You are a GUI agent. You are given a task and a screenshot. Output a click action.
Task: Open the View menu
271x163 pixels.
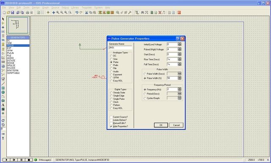click(x=11, y=8)
